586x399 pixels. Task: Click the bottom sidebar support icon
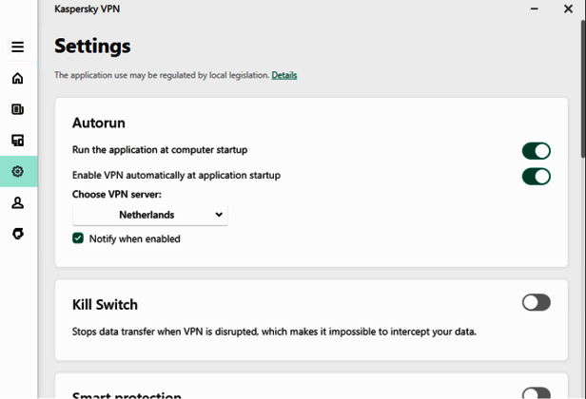[17, 234]
